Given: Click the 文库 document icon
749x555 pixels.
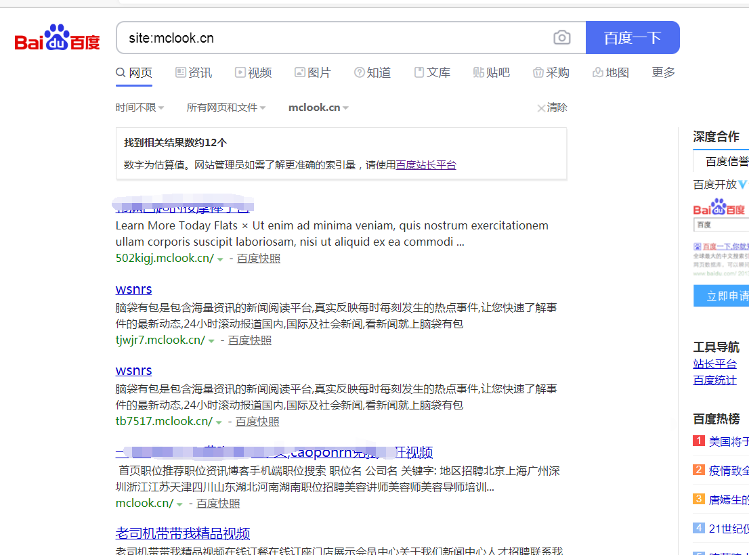Looking at the screenshot, I should (419, 72).
